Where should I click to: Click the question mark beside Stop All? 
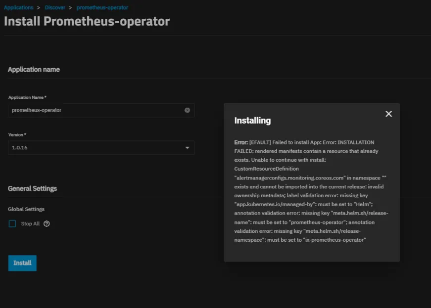tap(46, 223)
